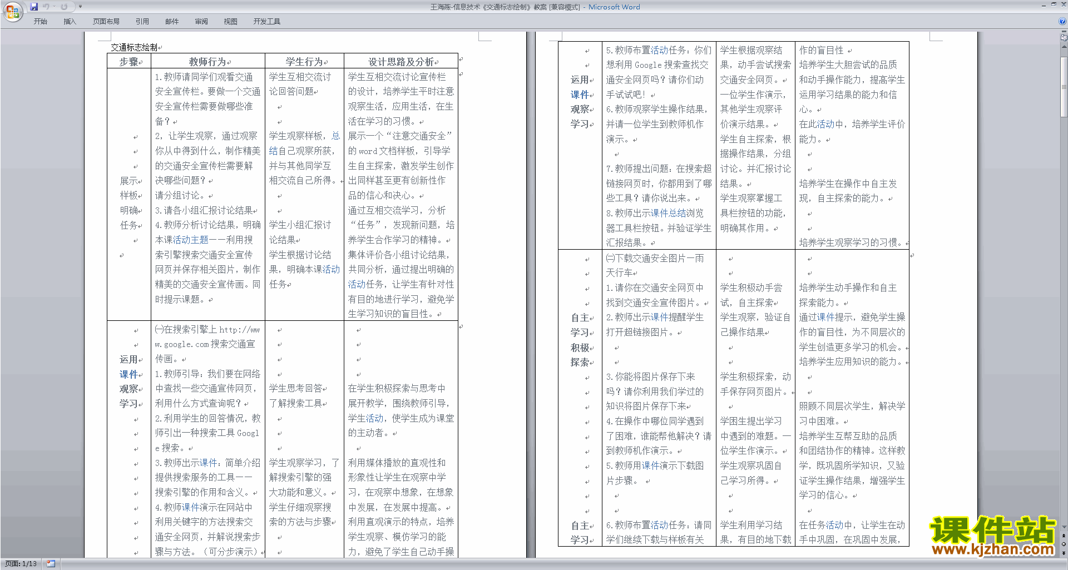Screen dimensions: 1068x570
Task: Click the title text 交通标志绘制 at the top
Action: pyautogui.click(x=134, y=47)
